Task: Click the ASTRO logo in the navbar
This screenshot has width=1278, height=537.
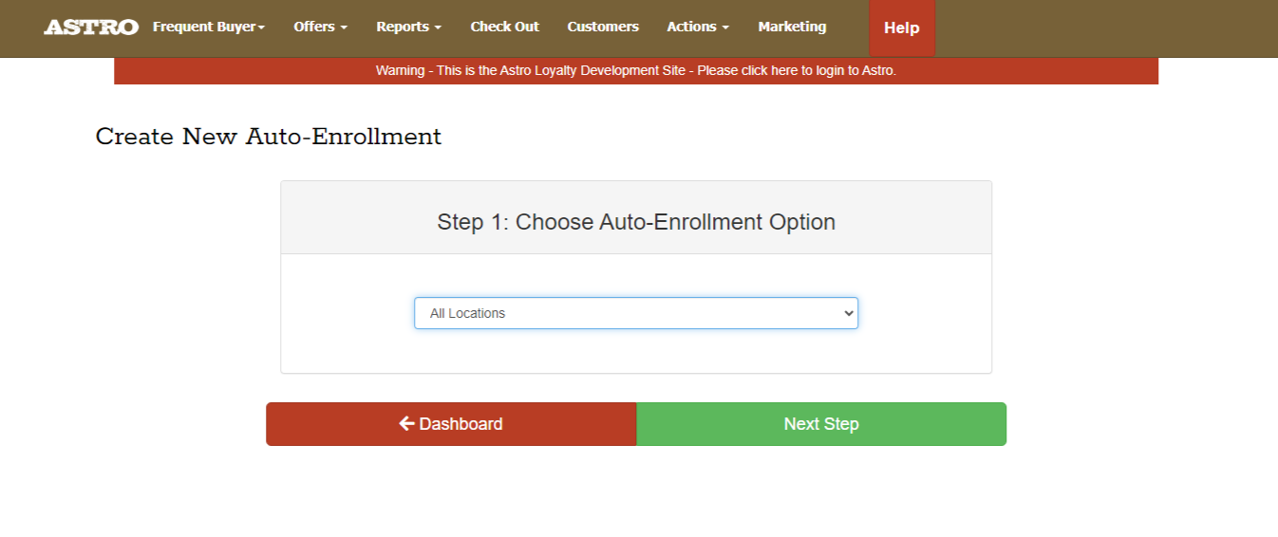Action: coord(91,28)
